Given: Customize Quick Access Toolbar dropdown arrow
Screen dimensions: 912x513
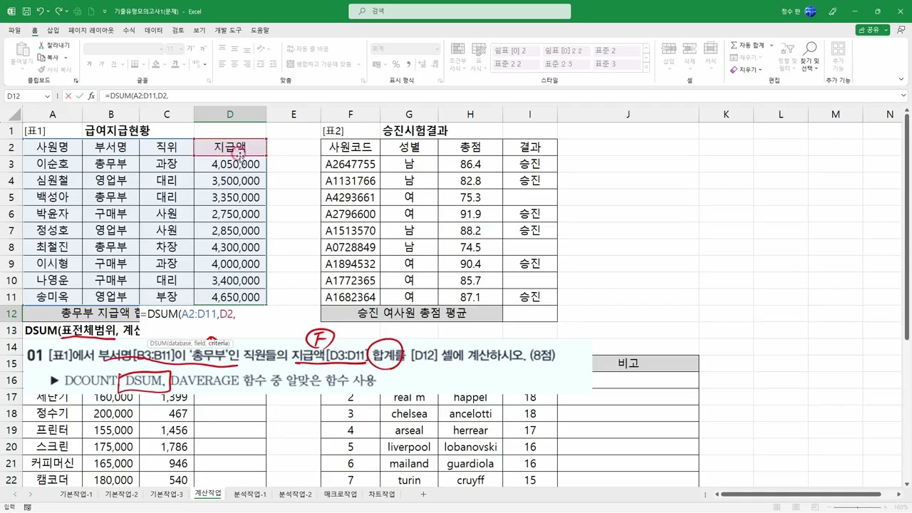Looking at the screenshot, I should tap(104, 11).
